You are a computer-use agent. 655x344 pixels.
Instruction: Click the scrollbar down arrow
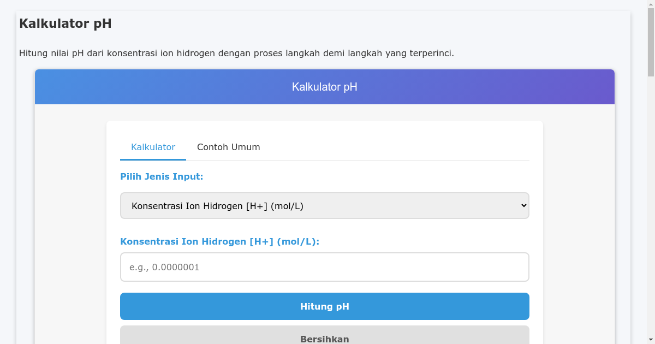click(x=651, y=340)
